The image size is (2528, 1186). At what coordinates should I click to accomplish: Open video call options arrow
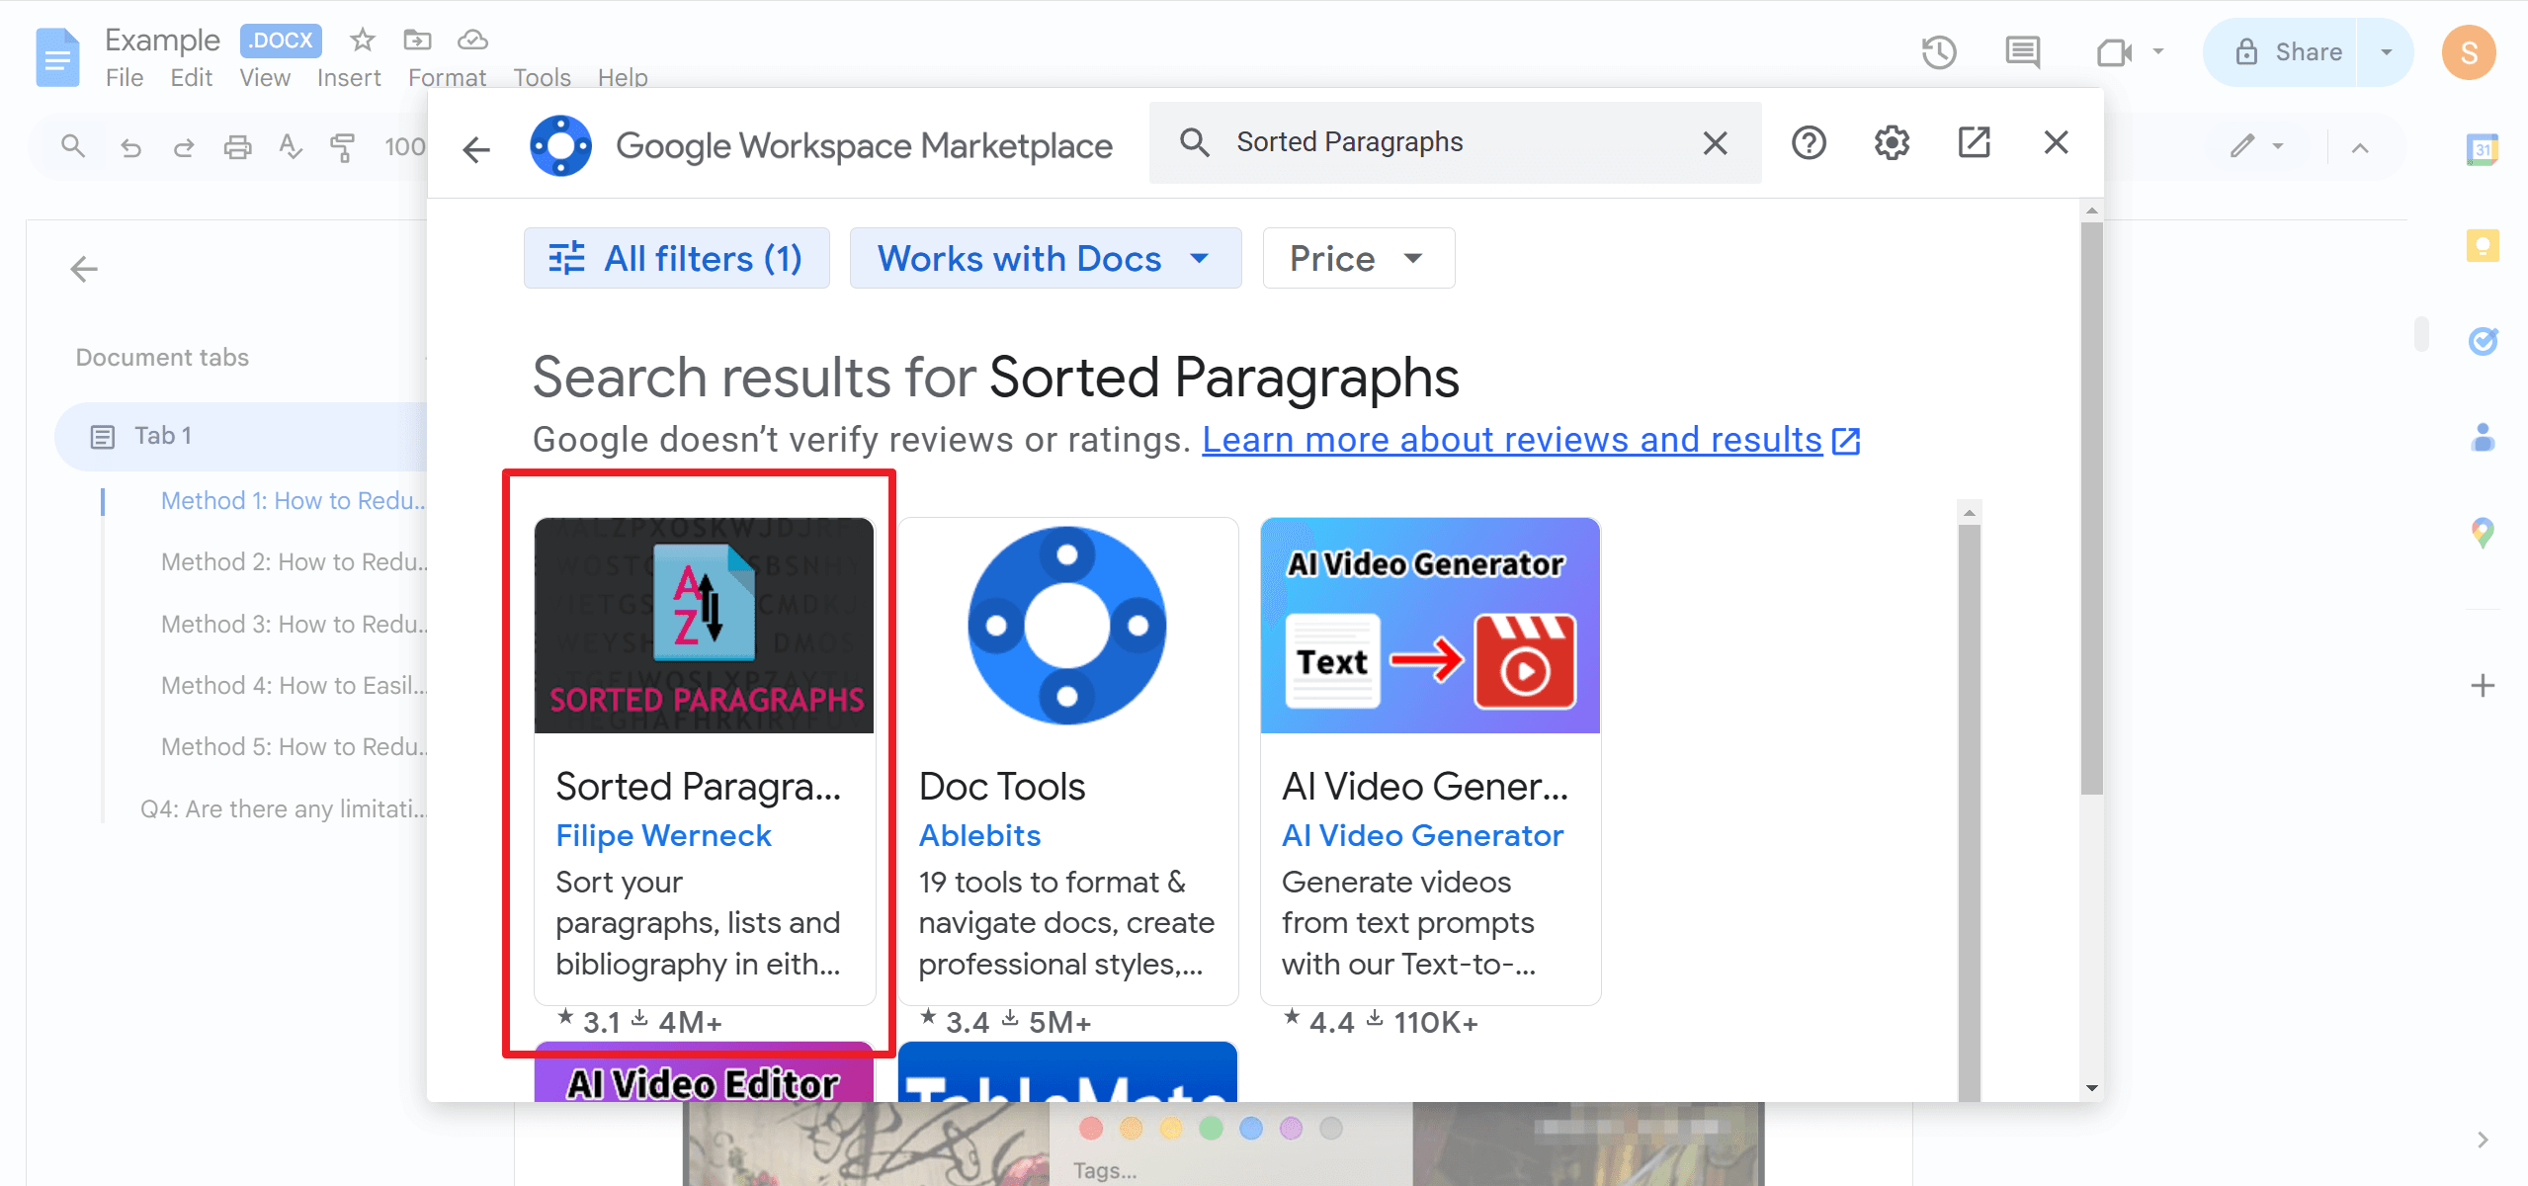tap(2158, 52)
